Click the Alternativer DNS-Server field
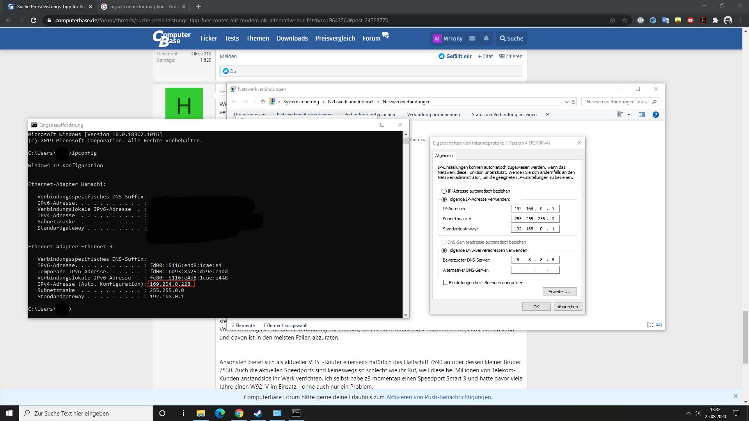The image size is (749, 421). 535,270
